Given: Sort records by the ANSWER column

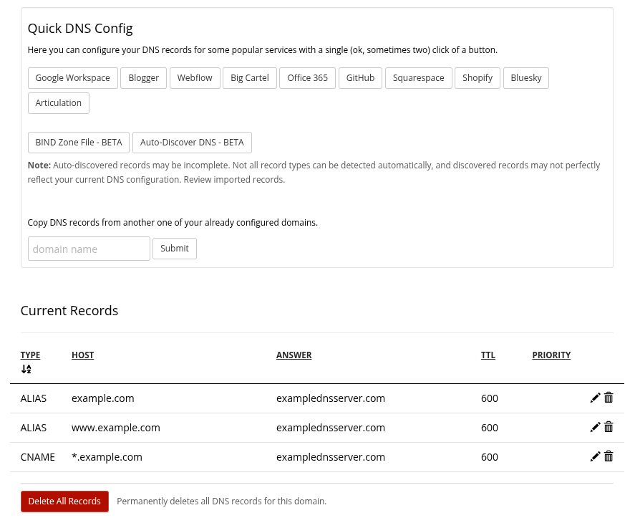Looking at the screenshot, I should coord(294,355).
